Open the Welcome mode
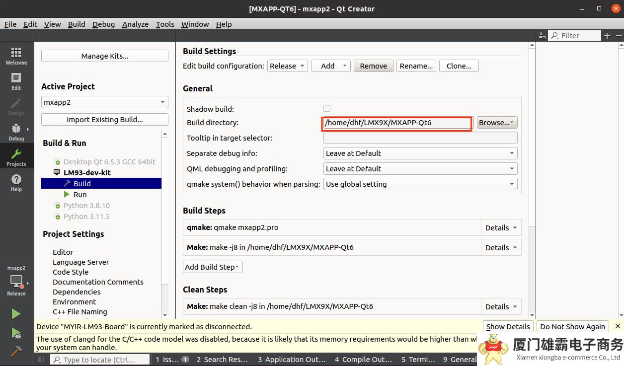The image size is (624, 366). coord(16,56)
